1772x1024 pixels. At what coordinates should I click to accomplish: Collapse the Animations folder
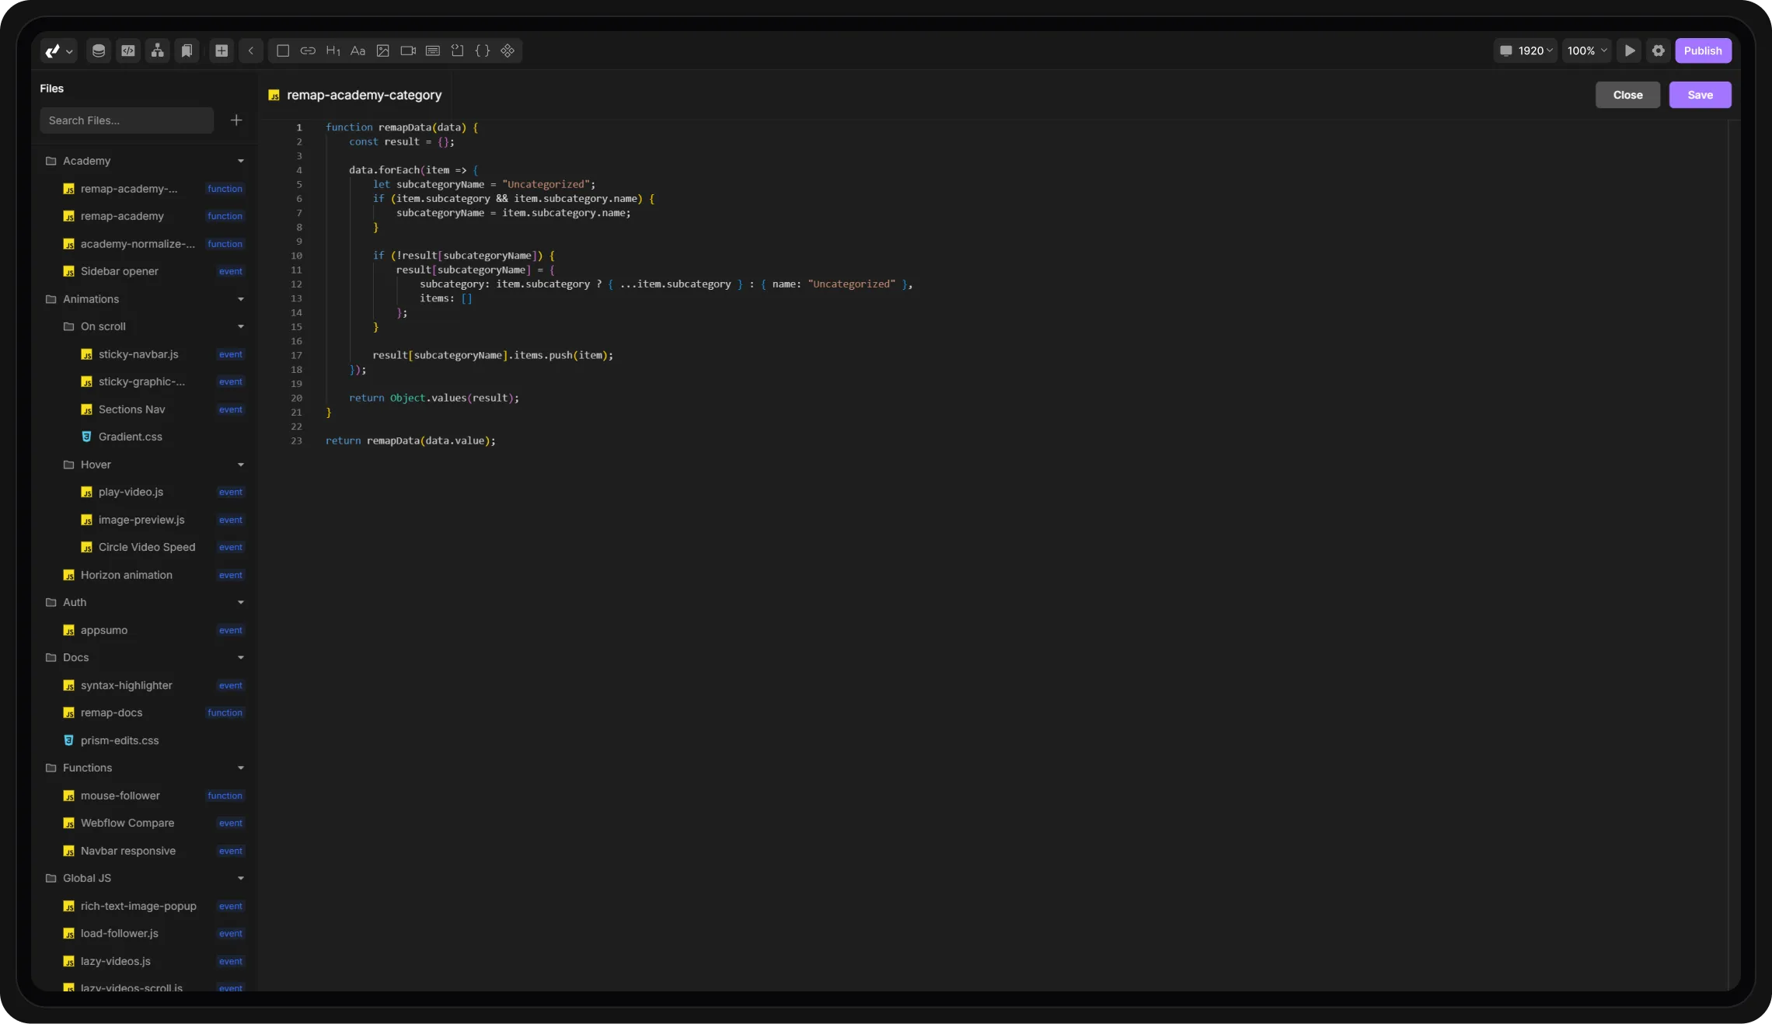pyautogui.click(x=240, y=299)
